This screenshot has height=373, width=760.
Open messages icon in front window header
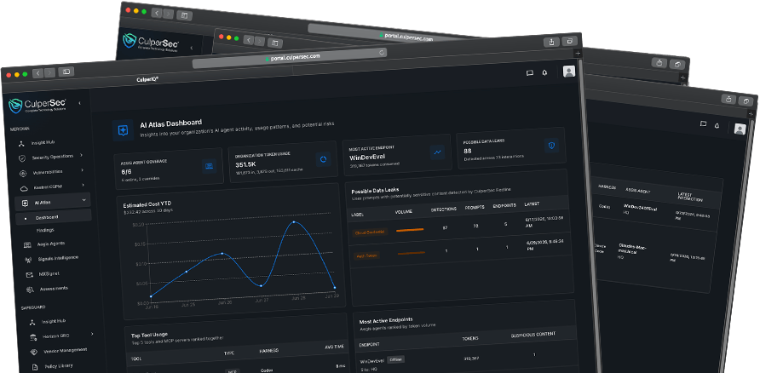(530, 72)
